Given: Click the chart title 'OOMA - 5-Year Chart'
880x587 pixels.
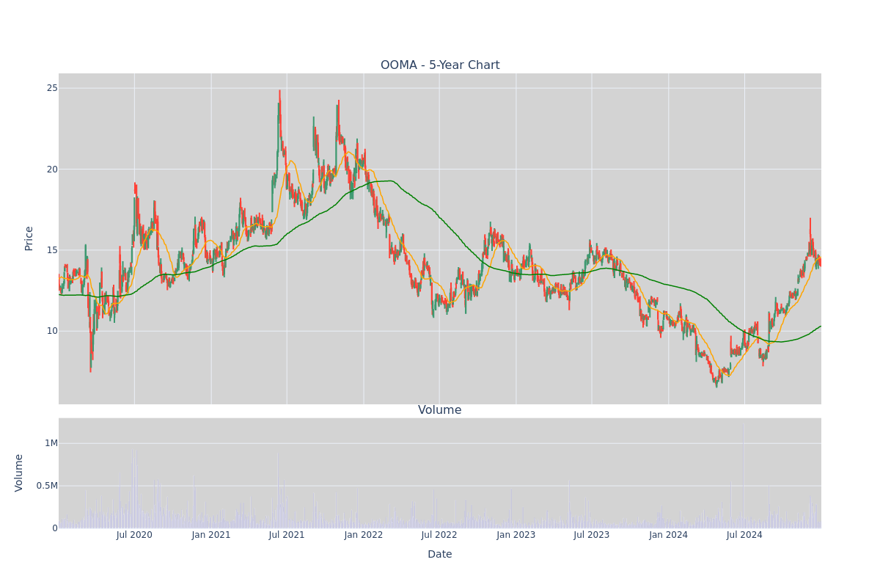Looking at the screenshot, I should 440,65.
